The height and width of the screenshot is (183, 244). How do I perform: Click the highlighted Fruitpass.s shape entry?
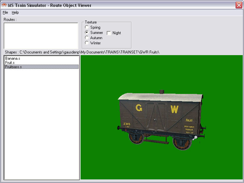14,67
